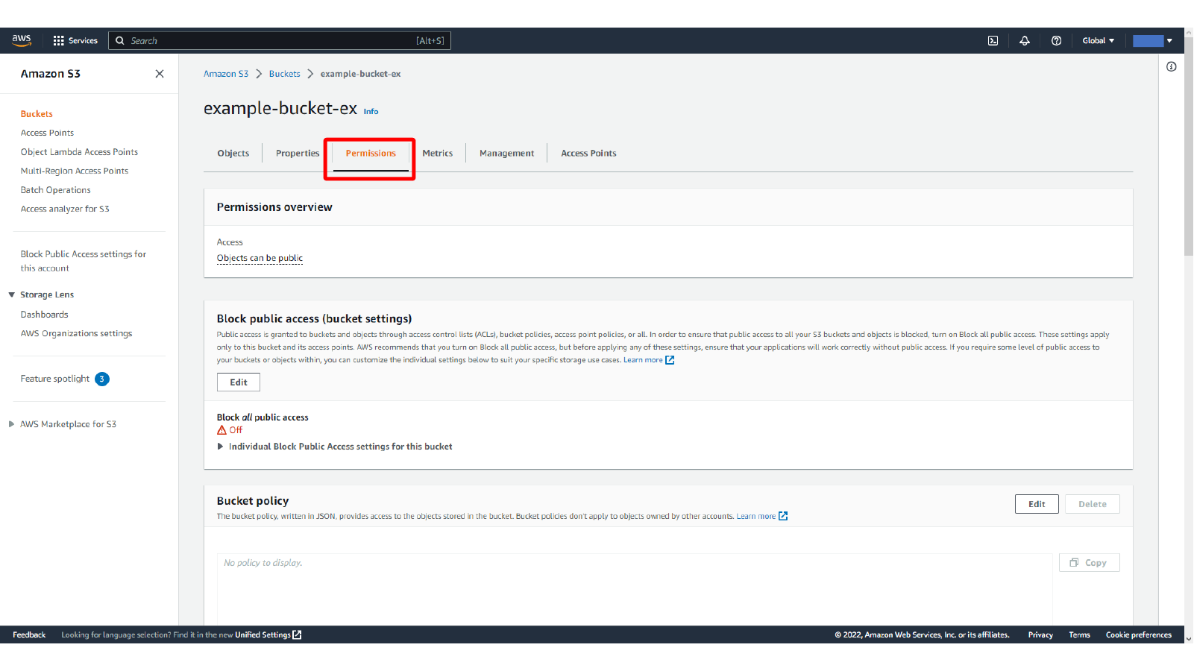
Task: Click external link icon after Bucket policy Learn more
Action: [783, 517]
